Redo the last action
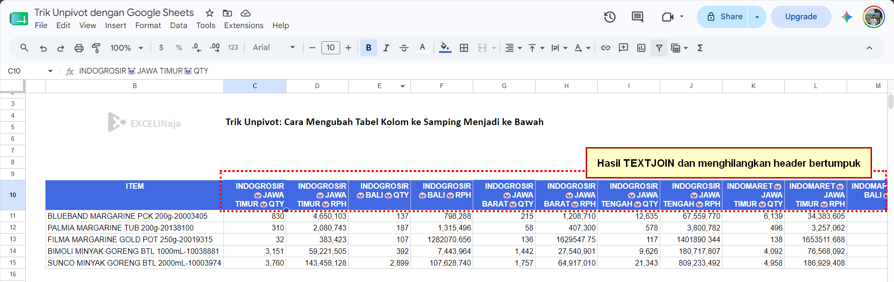 (60, 48)
